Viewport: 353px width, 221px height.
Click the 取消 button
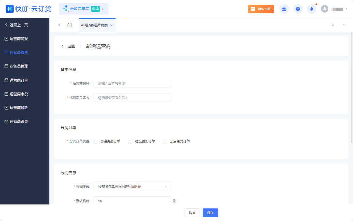click(x=192, y=213)
